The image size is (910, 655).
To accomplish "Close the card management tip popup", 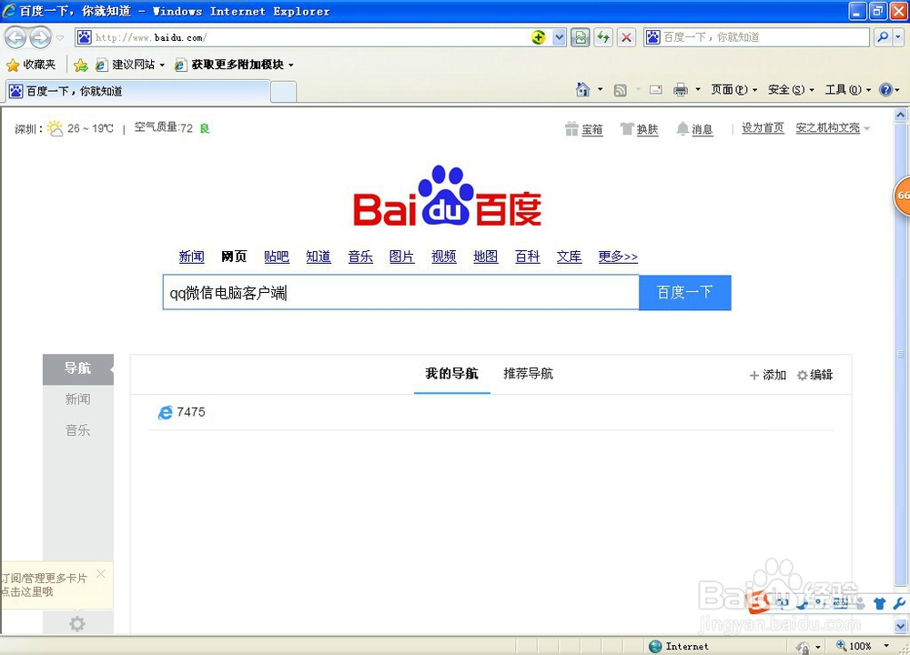I will 100,574.
